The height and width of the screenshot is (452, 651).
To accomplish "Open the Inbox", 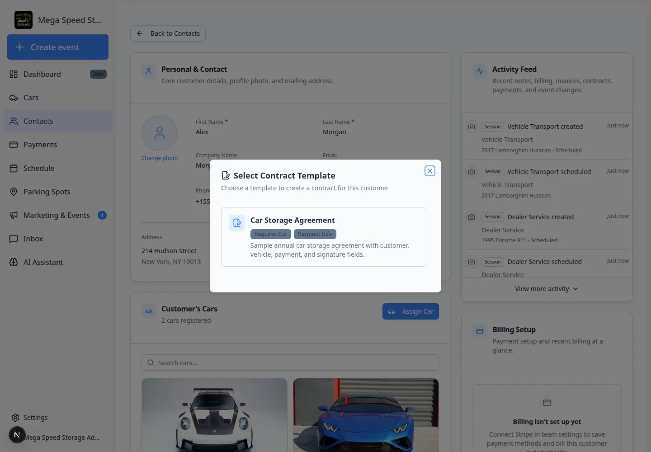I will 58,239.
